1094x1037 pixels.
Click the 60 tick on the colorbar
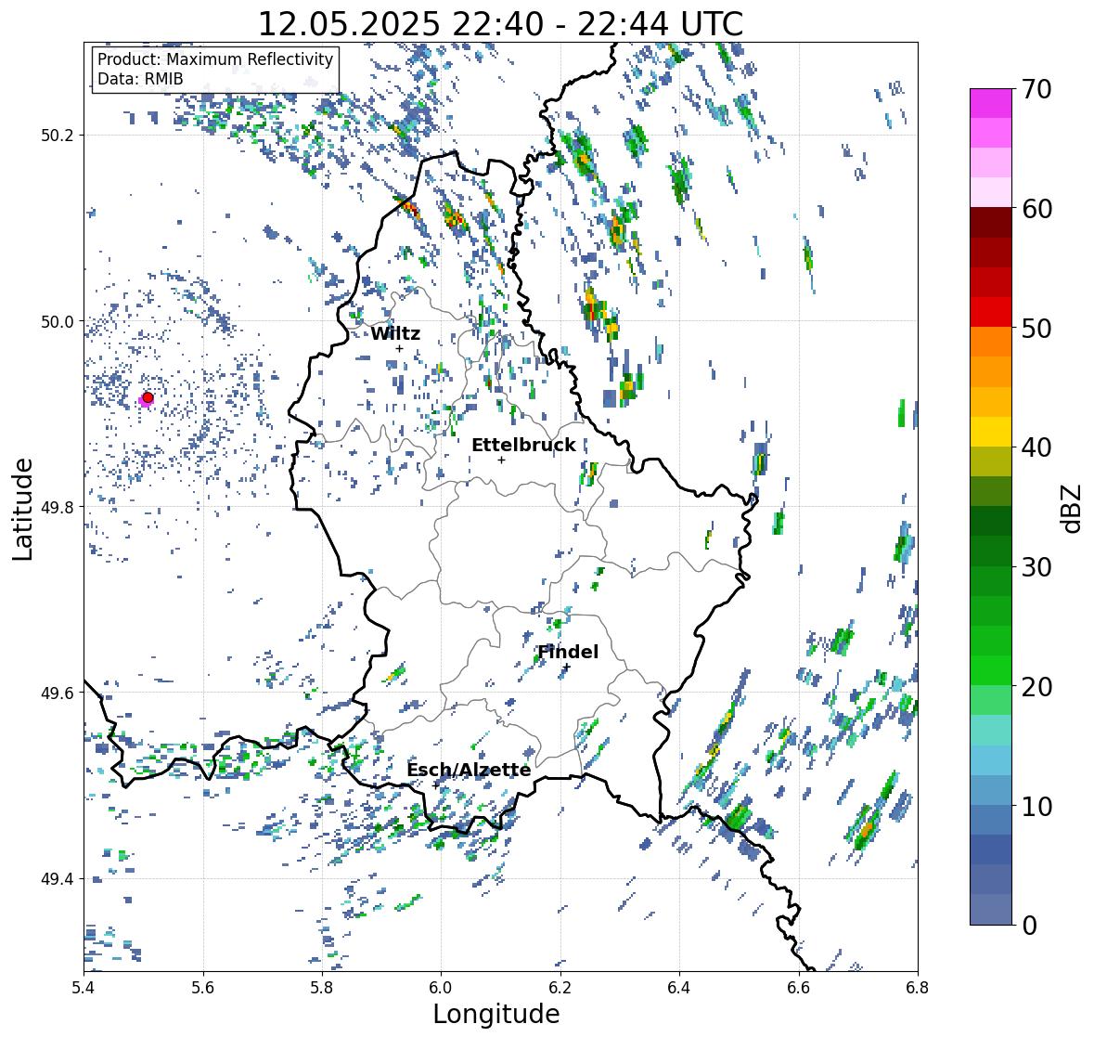coord(1036,209)
